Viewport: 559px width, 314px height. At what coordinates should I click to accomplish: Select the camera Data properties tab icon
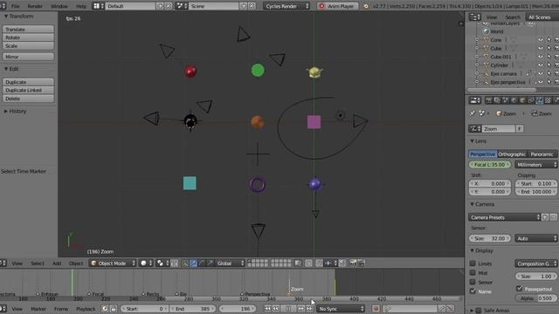coord(540,101)
